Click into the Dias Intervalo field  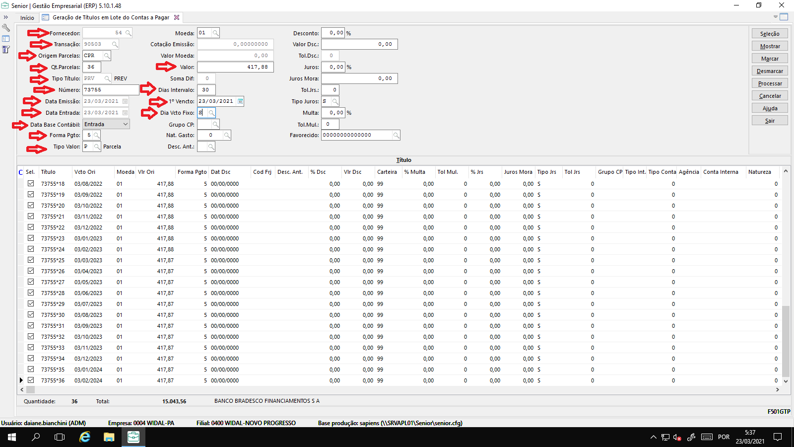206,90
